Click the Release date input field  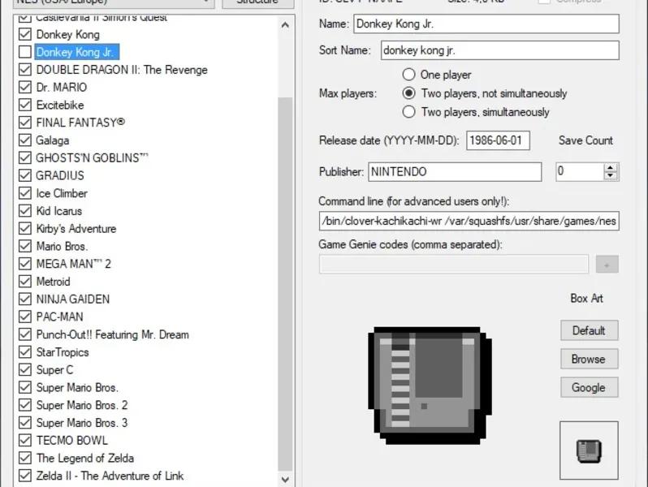pyautogui.click(x=498, y=140)
